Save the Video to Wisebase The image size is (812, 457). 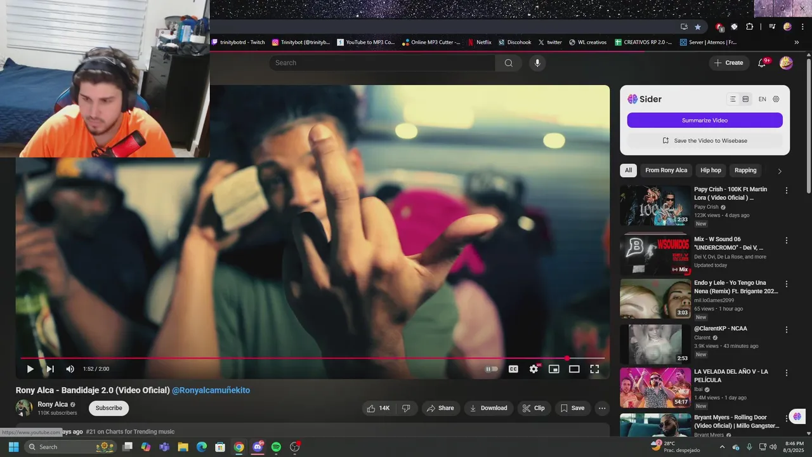coord(705,141)
